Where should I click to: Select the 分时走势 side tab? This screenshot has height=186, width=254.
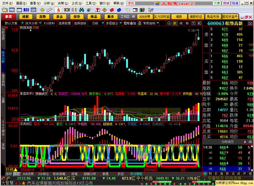tap(3, 34)
